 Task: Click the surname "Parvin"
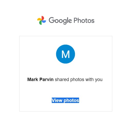(x=46, y=80)
